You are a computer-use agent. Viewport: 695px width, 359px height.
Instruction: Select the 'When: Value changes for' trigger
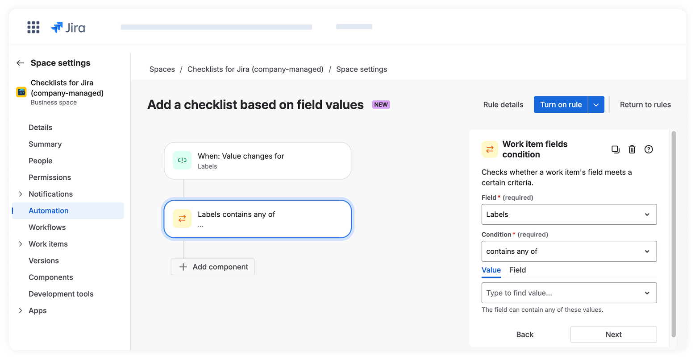pos(258,161)
